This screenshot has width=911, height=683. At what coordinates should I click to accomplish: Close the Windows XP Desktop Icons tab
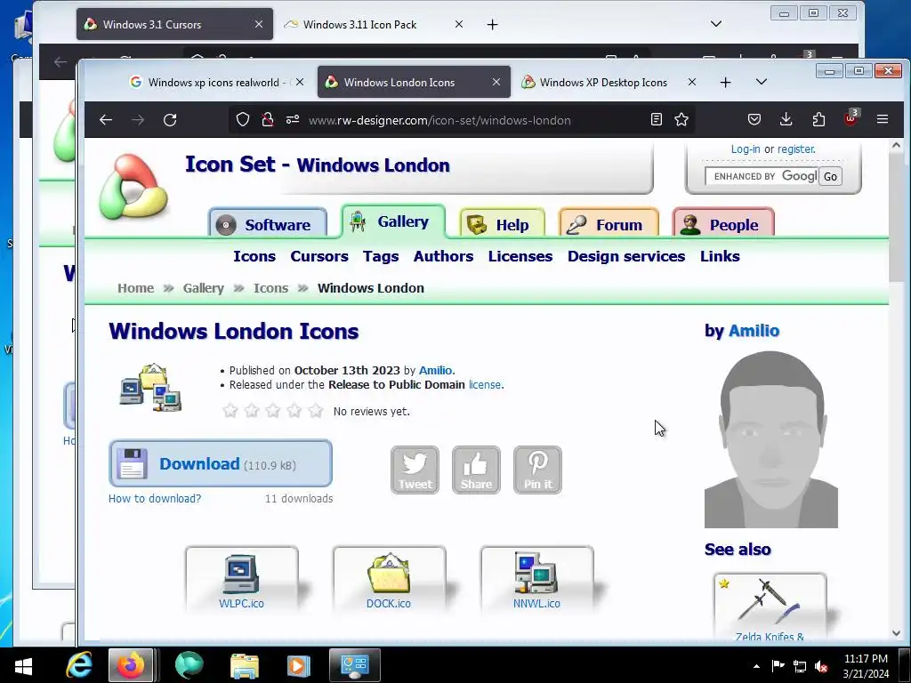(691, 82)
